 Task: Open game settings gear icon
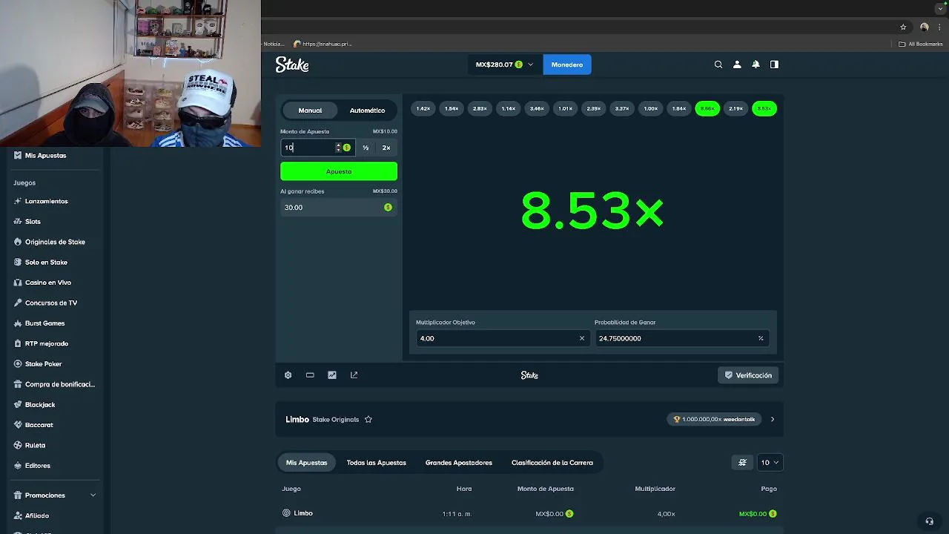click(288, 375)
